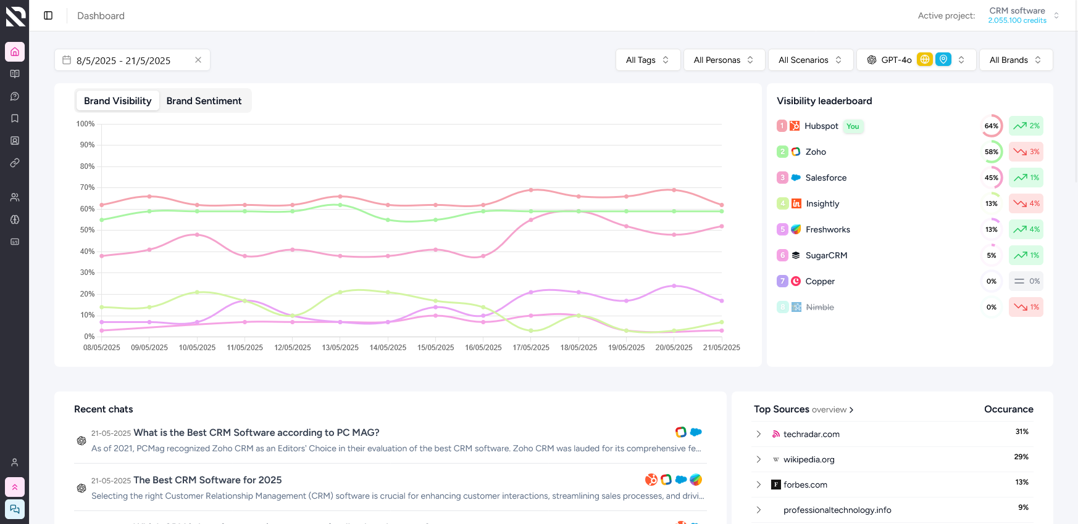
Task: Switch to the Brand Visibility tab
Action: tap(118, 100)
